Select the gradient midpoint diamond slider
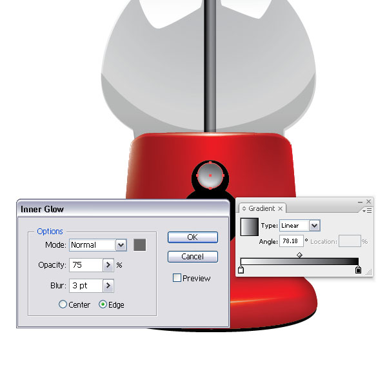Image resolution: width=387 pixels, height=387 pixels. (299, 255)
